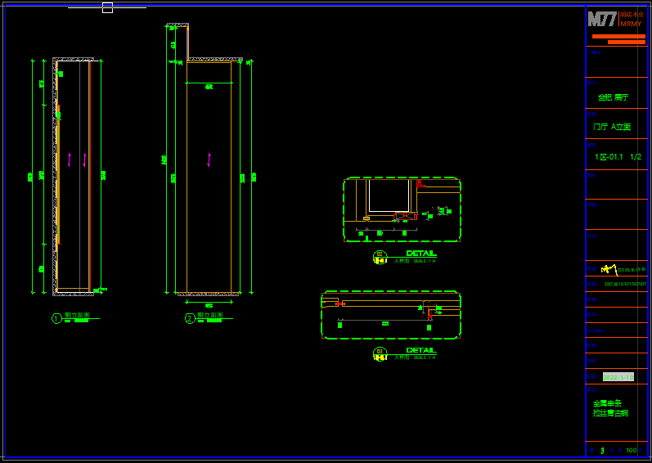Select the '门厅 A立面' title text
Image resolution: width=652 pixels, height=463 pixels.
coord(612,128)
